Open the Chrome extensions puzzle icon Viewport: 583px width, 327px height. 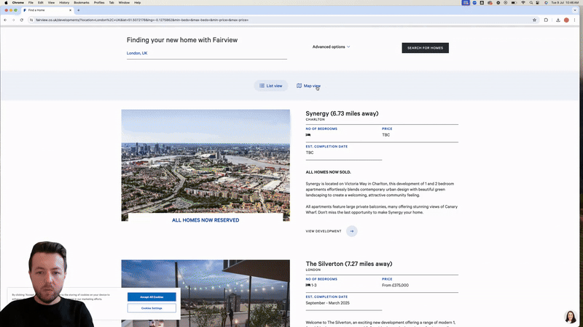546,20
